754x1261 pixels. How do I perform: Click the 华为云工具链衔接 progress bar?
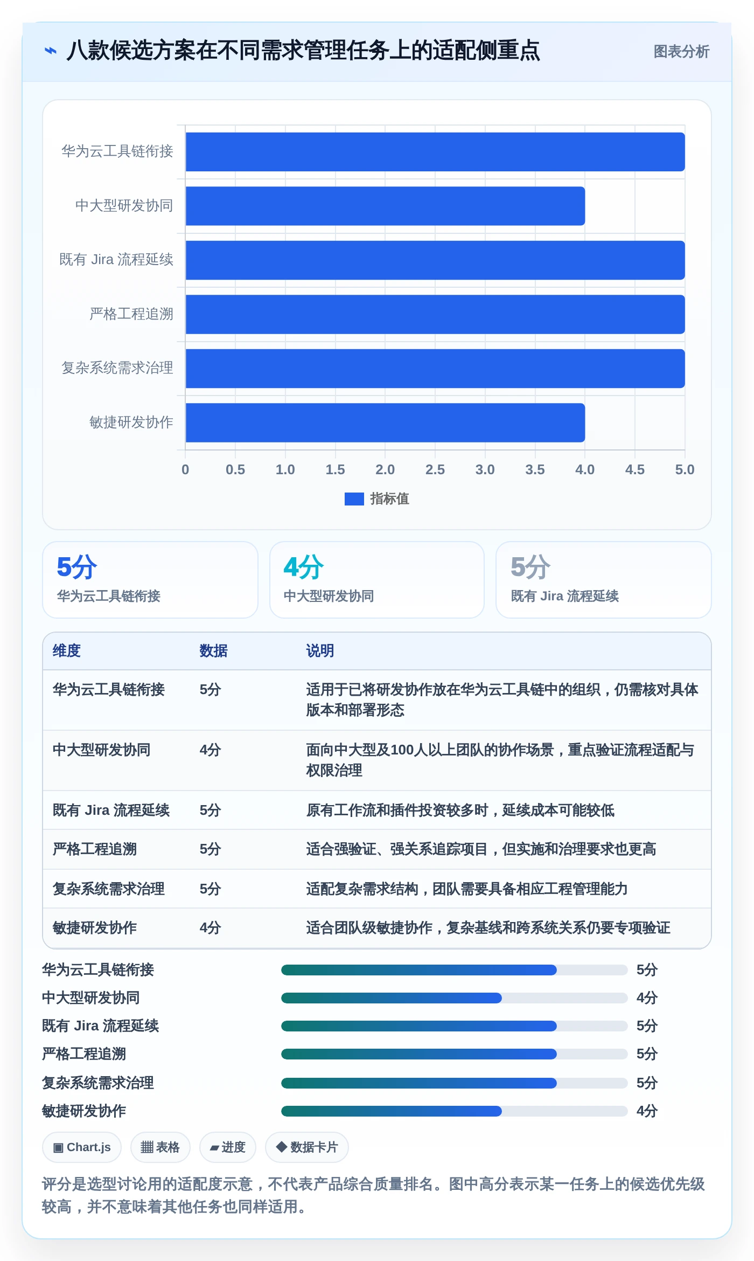454,970
